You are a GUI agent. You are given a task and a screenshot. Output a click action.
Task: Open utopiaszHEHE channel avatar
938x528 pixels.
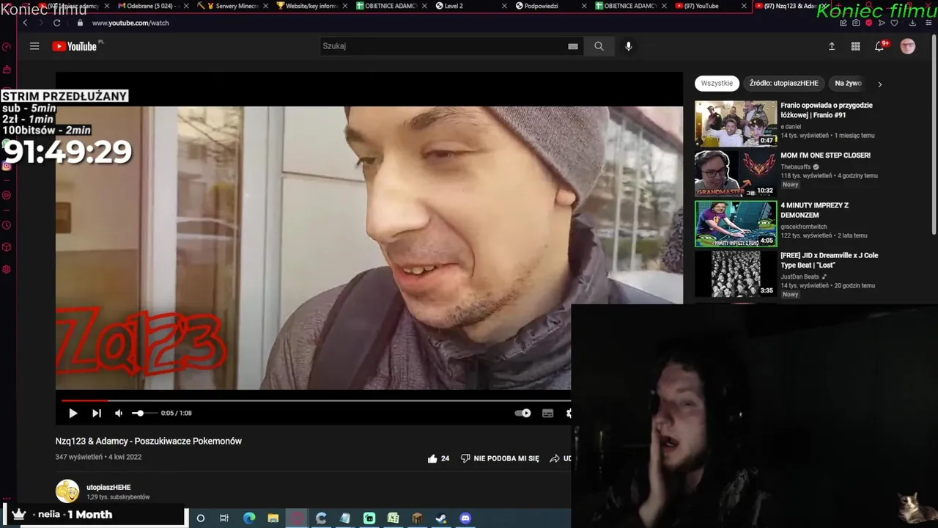coord(67,491)
